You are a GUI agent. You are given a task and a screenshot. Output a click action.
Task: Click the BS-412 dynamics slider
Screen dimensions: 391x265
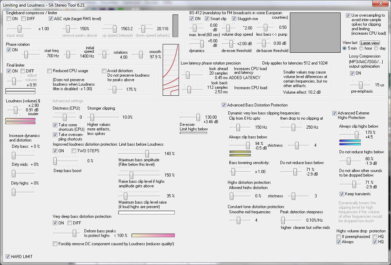point(197,44)
